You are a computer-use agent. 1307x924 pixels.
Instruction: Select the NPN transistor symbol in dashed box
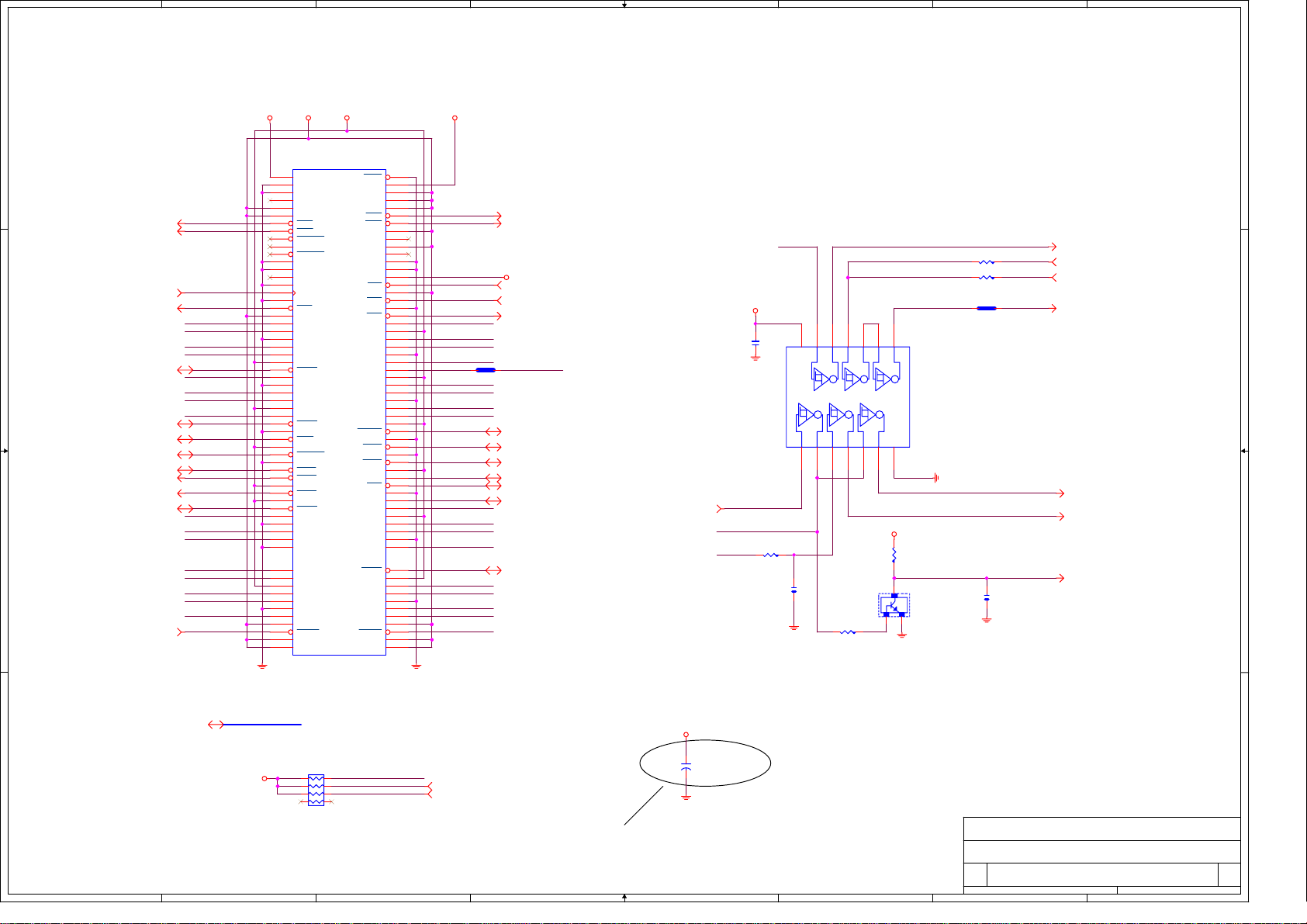894,605
